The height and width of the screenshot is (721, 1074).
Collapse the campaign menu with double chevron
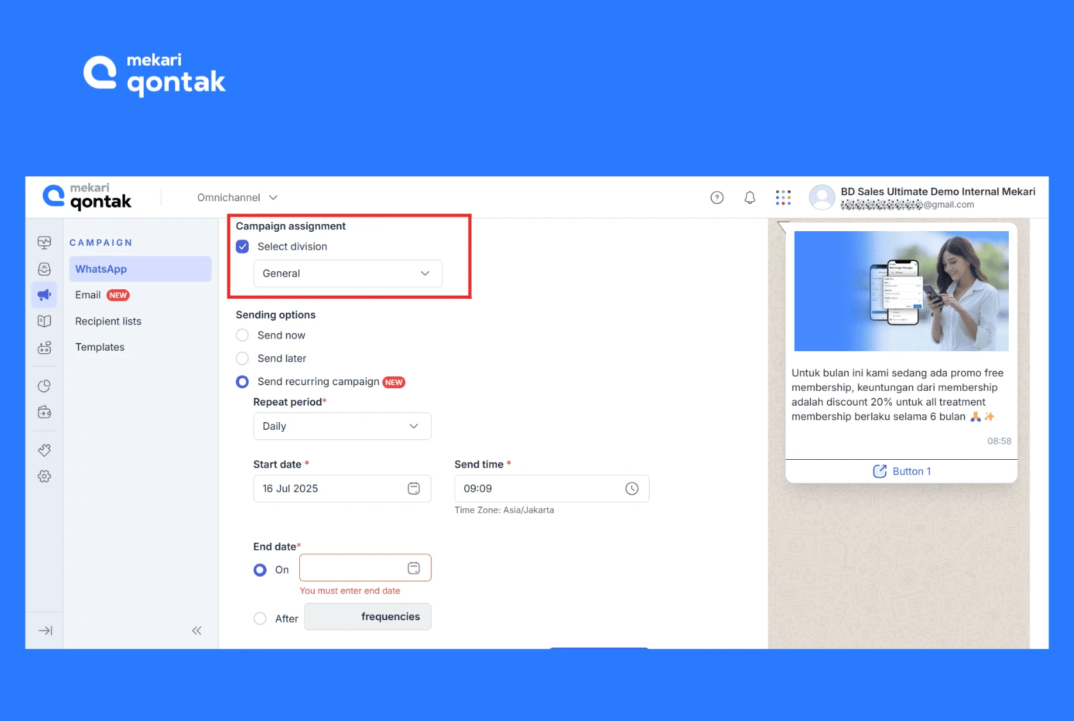click(x=196, y=631)
